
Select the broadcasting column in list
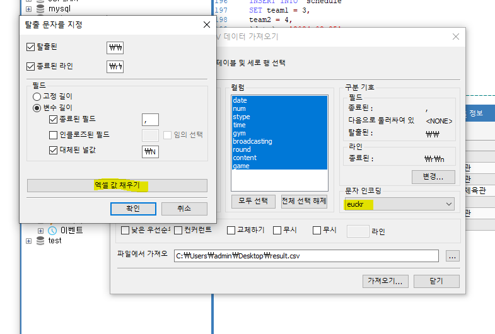click(279, 141)
